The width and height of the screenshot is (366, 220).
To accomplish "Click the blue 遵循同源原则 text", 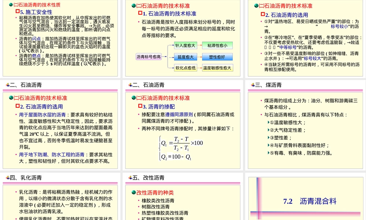I will [179, 114].
